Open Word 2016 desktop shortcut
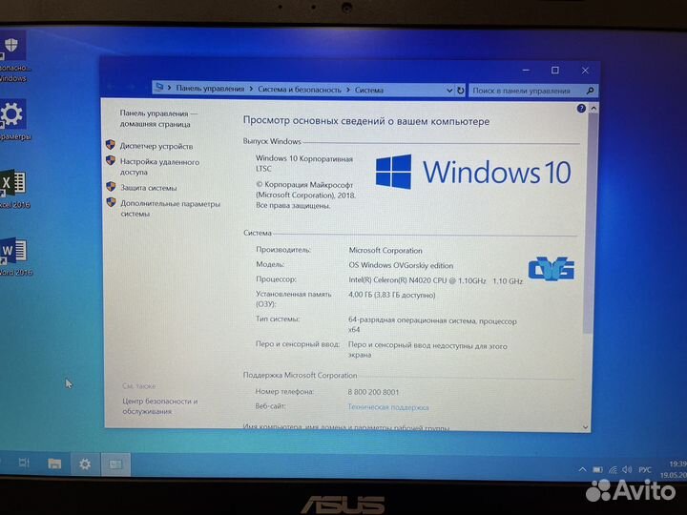687x515 pixels. coord(14,257)
